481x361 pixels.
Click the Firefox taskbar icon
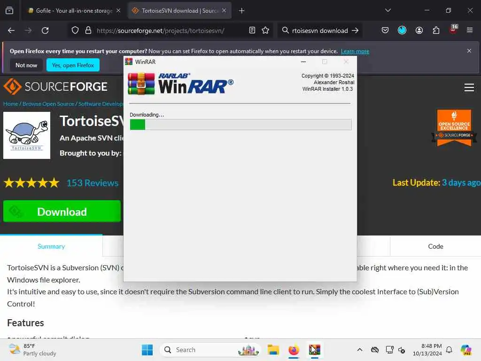point(294,350)
